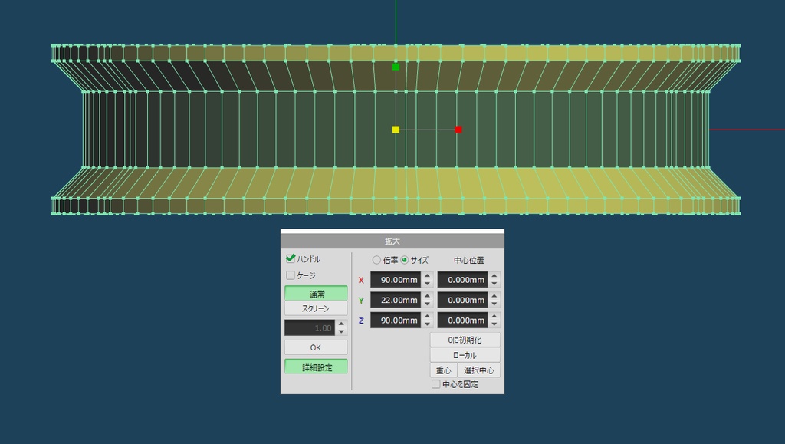Switch to スクリーン mode
Viewport: 785px width, 444px height.
[316, 308]
